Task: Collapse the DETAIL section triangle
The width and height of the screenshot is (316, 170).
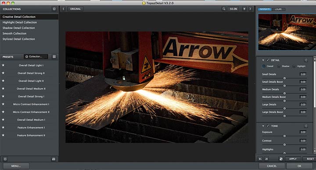Action: [x=263, y=60]
